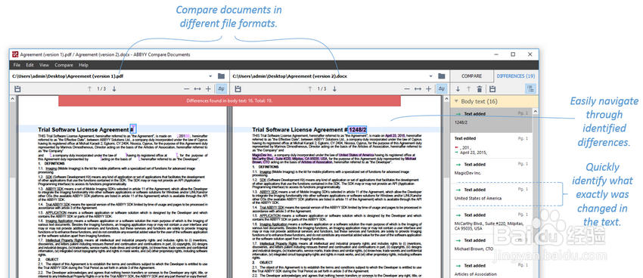
Task: Select the 'MagicDev Inc.' added difference
Action: click(491, 170)
